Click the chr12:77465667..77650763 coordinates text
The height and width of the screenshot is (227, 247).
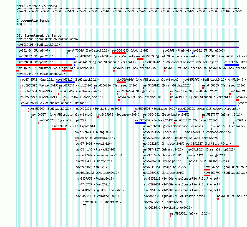pyautogui.click(x=37, y=6)
